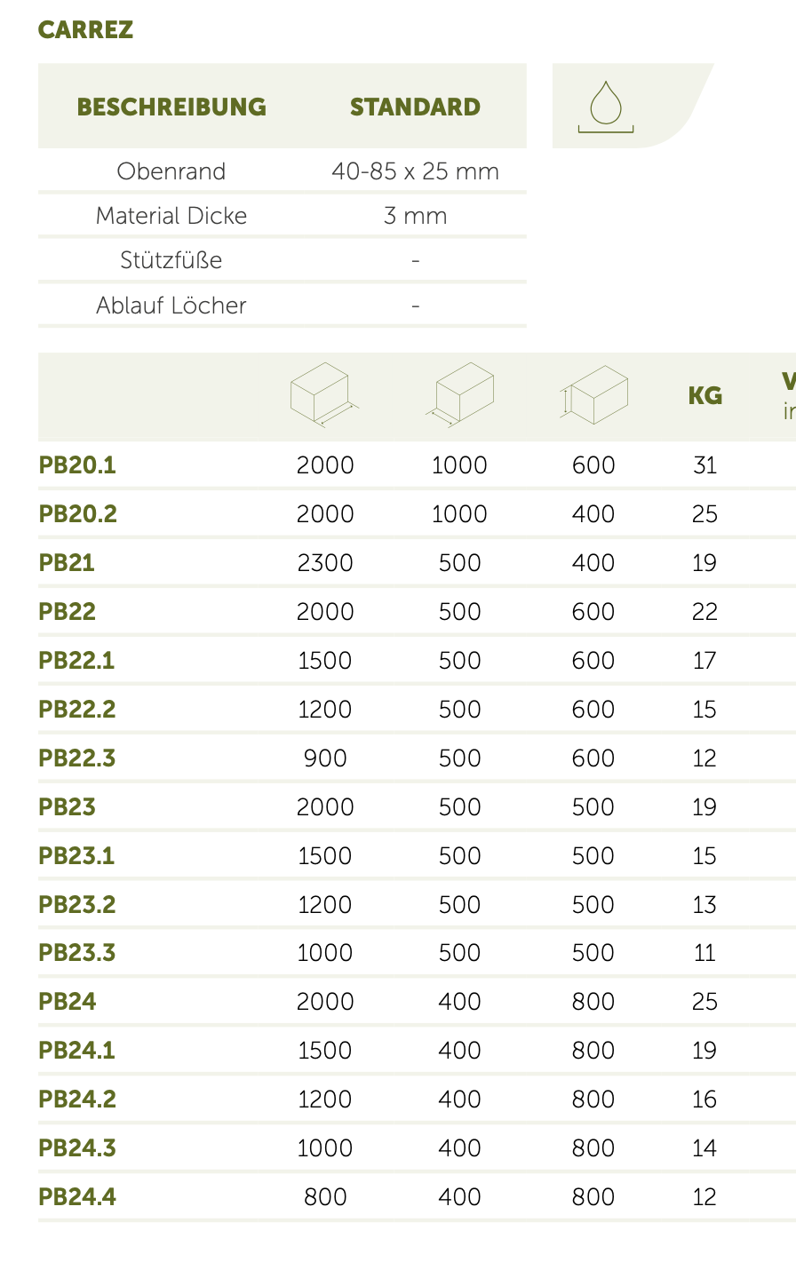The width and height of the screenshot is (796, 1286).
Task: Click the BESCHREIBUNG column header
Action: coord(171,107)
